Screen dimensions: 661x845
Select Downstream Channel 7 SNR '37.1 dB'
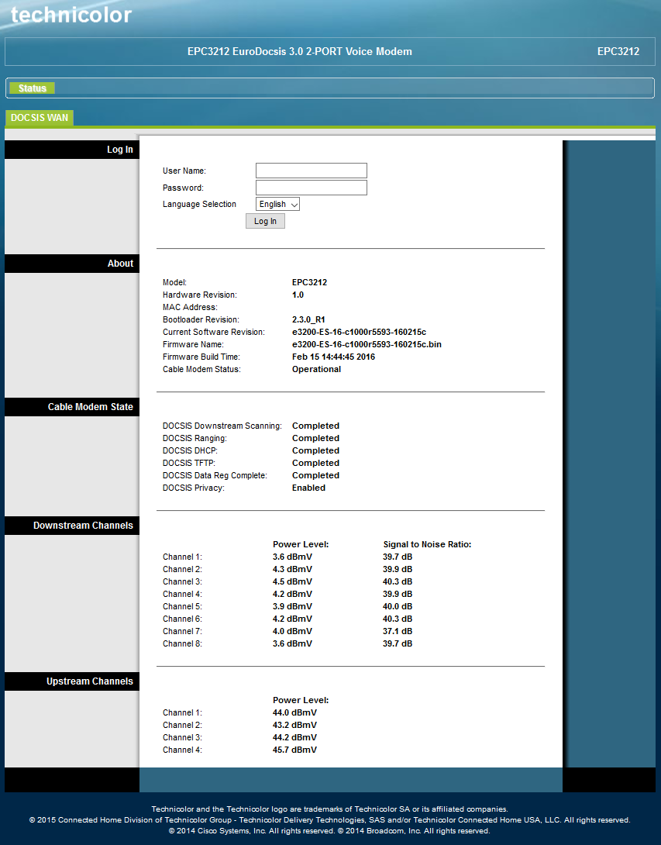tap(398, 631)
